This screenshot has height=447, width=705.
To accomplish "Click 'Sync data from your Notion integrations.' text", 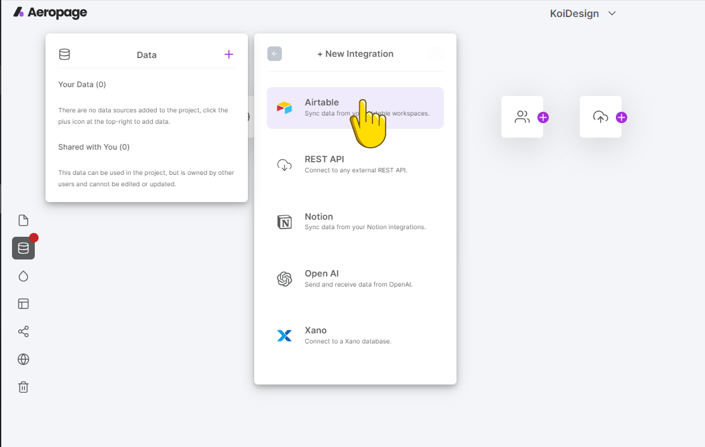I will pos(365,227).
